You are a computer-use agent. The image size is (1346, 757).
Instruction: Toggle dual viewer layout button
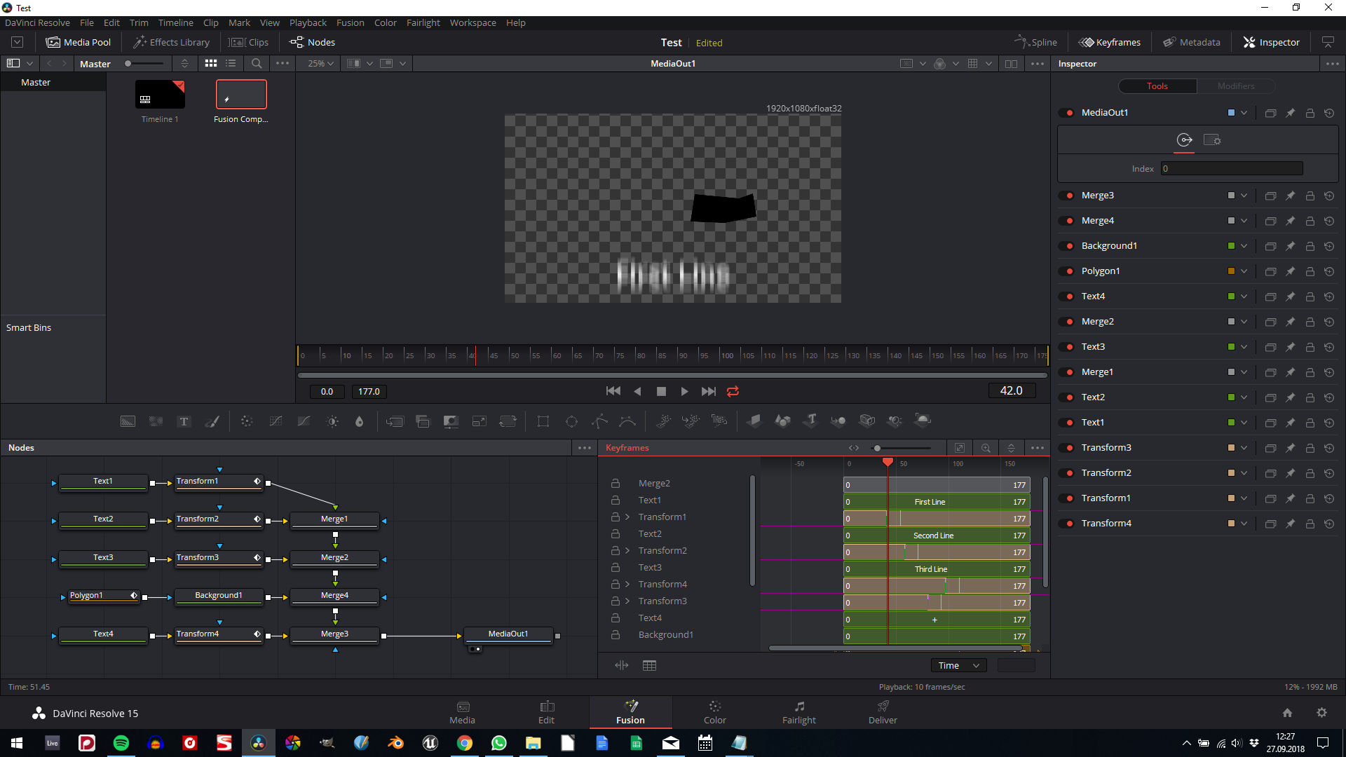click(1011, 64)
